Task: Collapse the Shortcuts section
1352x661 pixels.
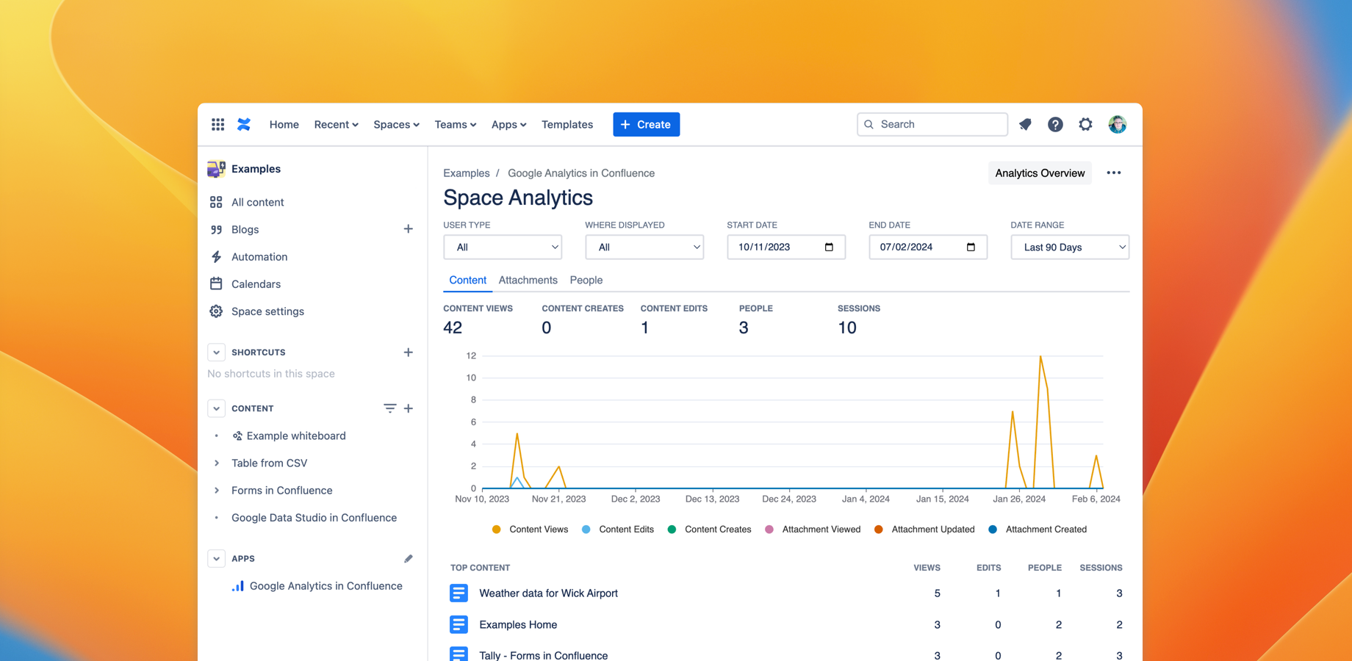Action: point(216,353)
